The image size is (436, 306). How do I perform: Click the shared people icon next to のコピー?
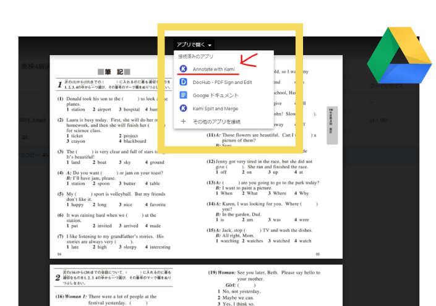coord(45,155)
